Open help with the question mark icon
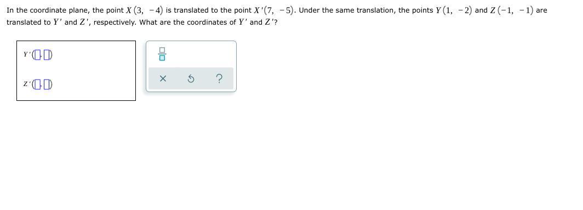The image size is (583, 210). coord(219,78)
